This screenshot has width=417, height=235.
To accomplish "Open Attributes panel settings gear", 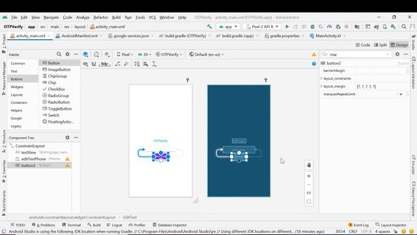I will 397,54.
